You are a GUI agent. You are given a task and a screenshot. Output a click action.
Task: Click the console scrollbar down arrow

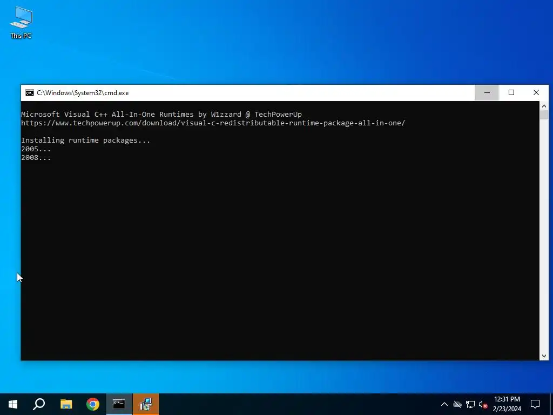pyautogui.click(x=544, y=356)
